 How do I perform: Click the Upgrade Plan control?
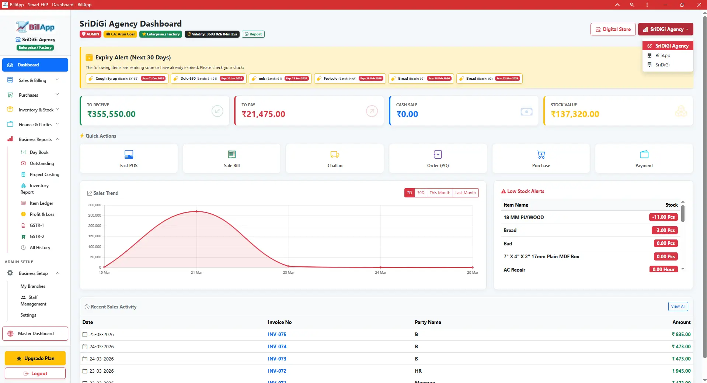(35, 358)
